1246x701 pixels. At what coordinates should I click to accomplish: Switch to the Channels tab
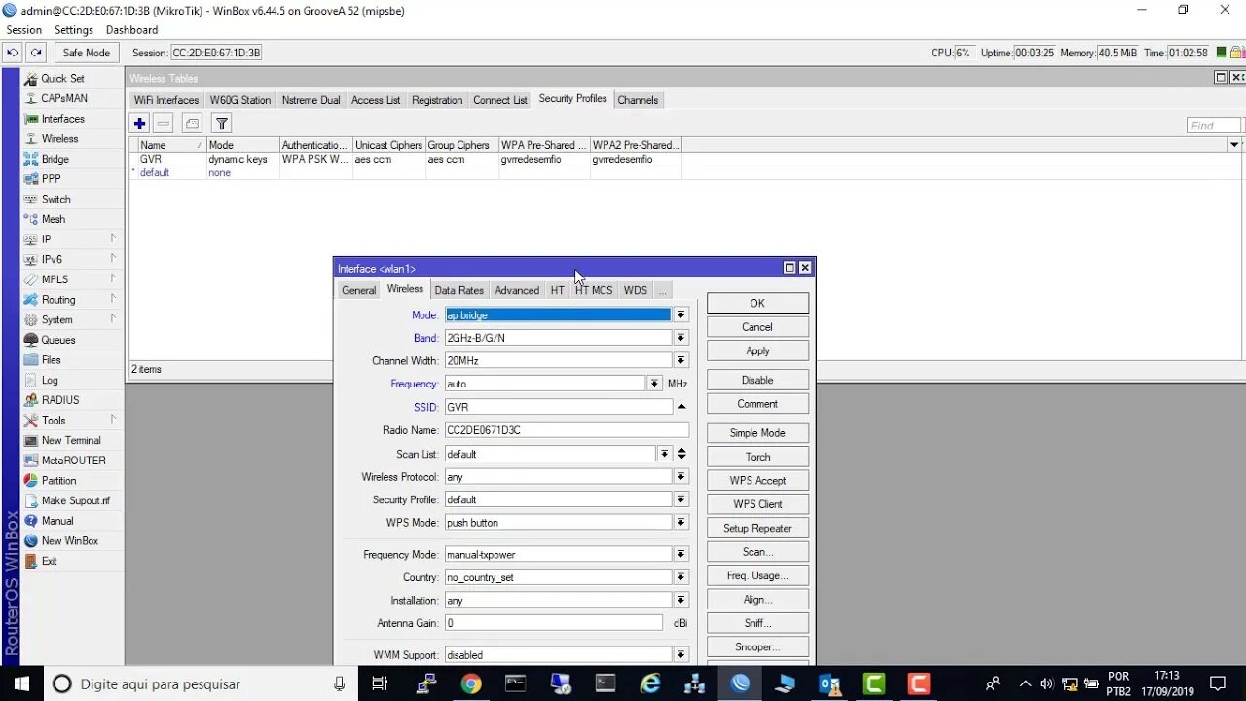tap(638, 100)
